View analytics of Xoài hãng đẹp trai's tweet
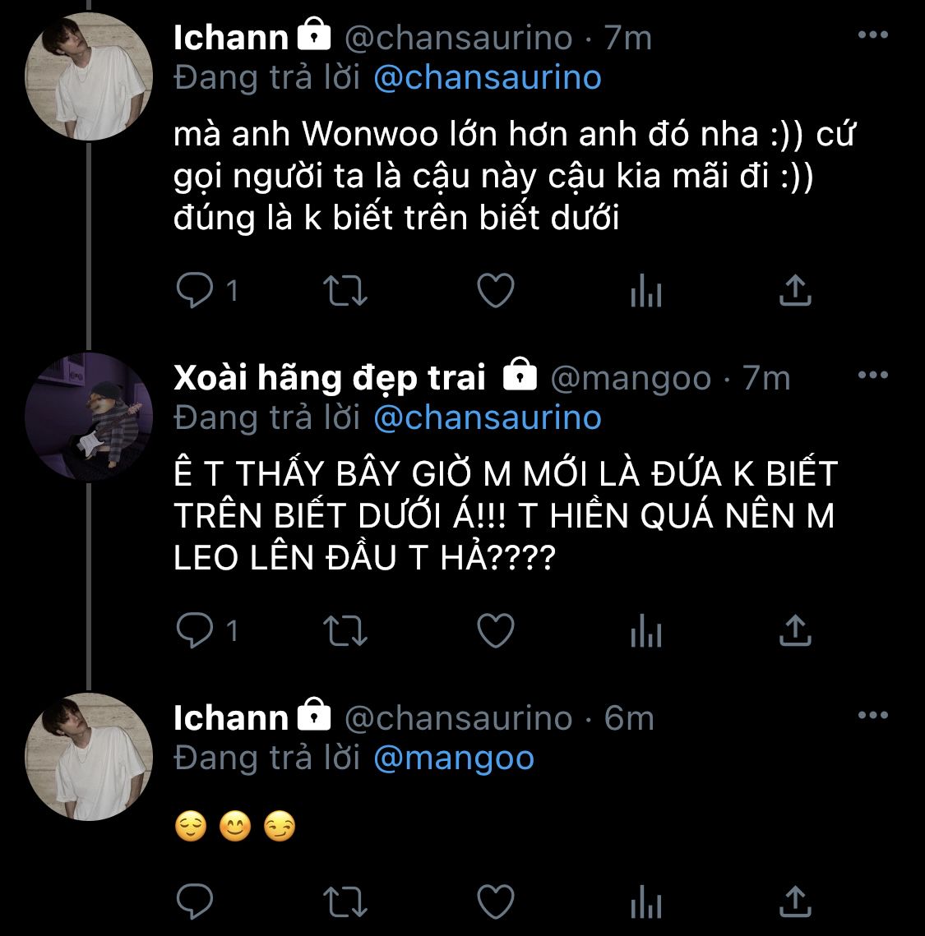This screenshot has width=925, height=936. (x=645, y=631)
